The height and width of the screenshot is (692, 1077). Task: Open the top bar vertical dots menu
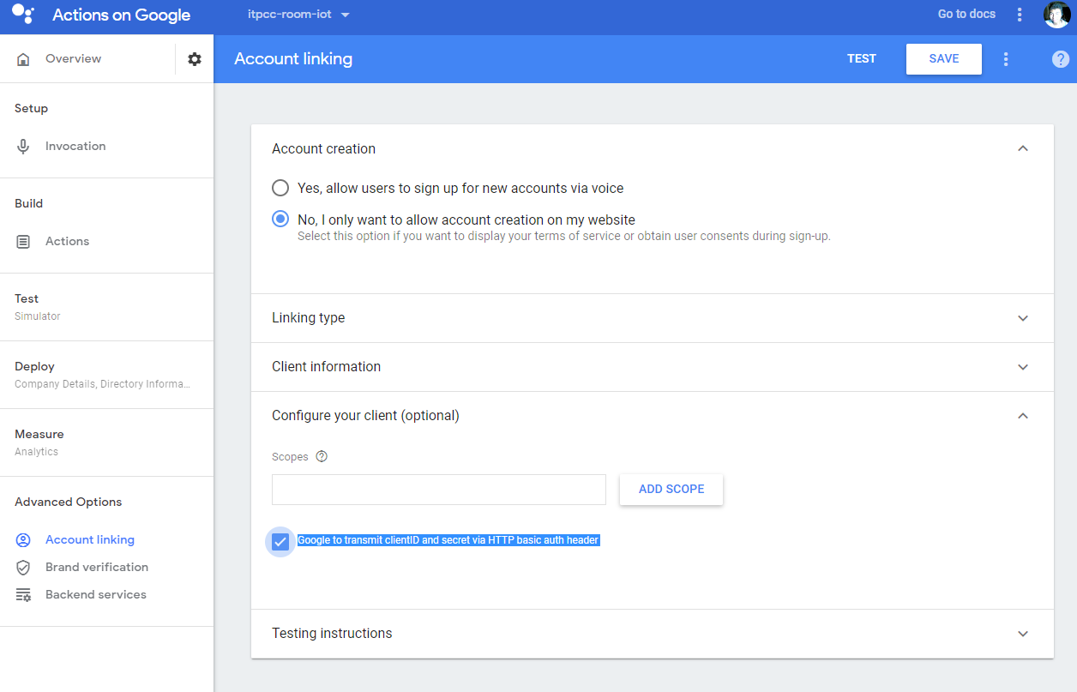coord(1020,15)
